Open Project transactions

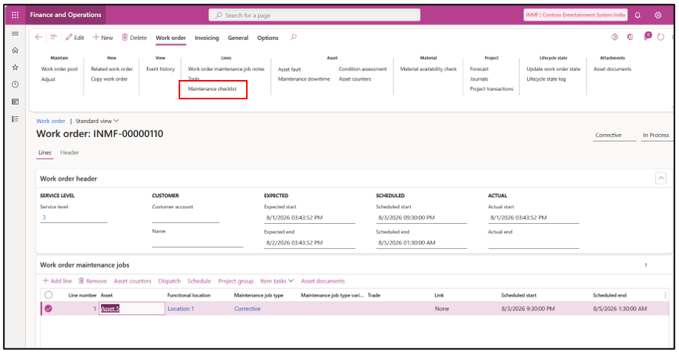pos(491,89)
